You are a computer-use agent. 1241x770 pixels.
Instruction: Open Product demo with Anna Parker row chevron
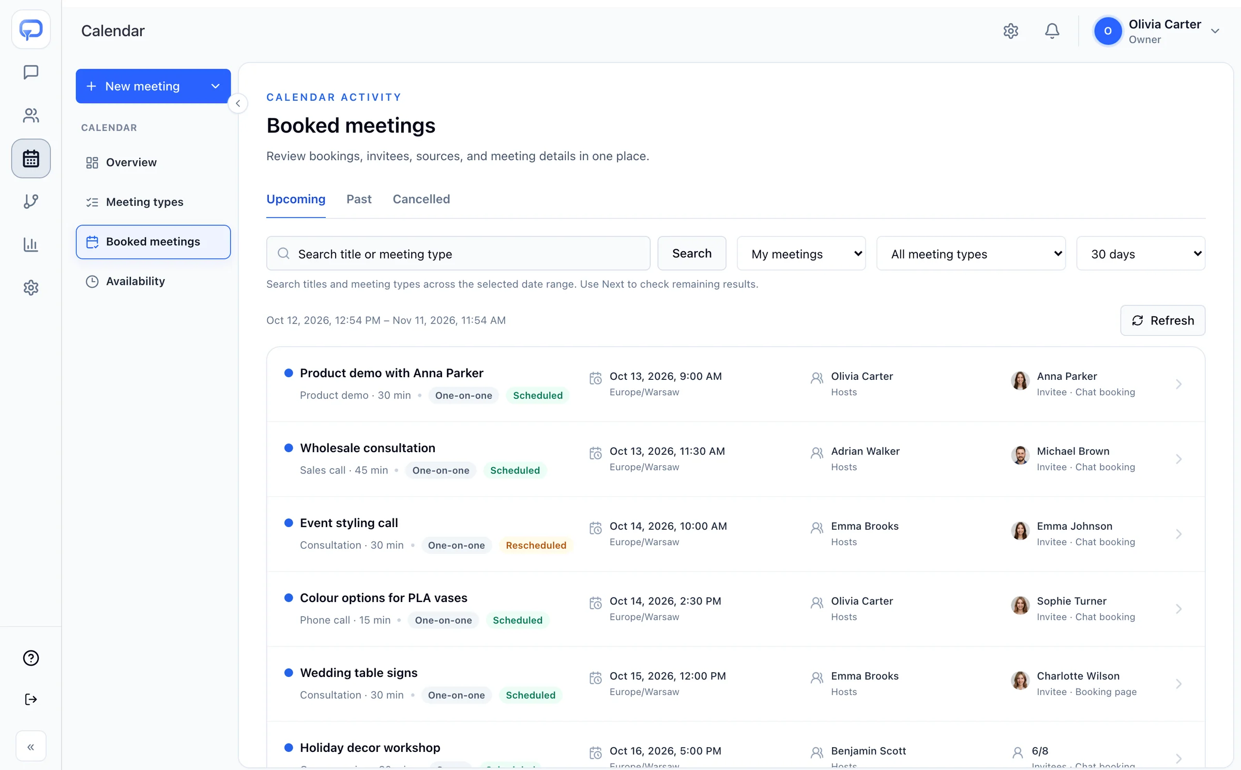coord(1178,384)
